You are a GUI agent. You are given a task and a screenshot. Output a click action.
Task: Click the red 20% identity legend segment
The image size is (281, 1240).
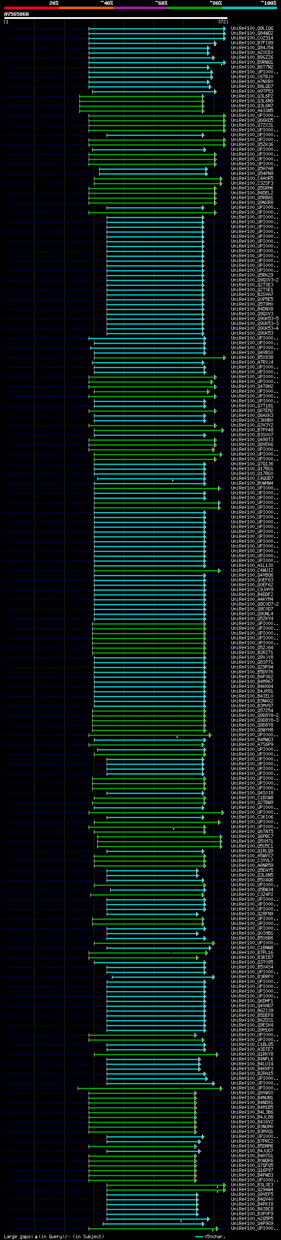[31, 8]
